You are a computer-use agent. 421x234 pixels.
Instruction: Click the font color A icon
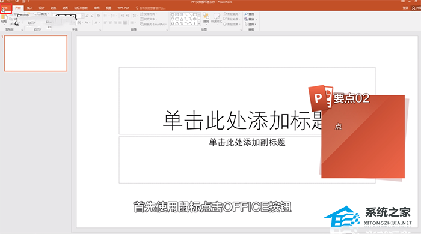96,23
